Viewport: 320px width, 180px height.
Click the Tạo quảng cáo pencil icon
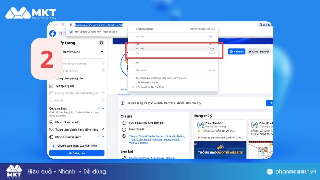[52, 86]
